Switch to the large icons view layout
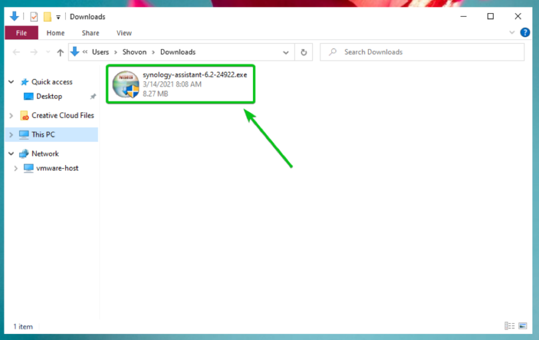This screenshot has height=340, width=539. [522, 325]
